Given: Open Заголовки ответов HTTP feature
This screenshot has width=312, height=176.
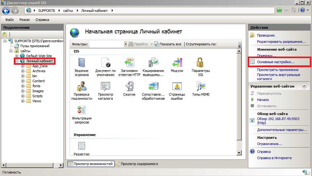Looking at the screenshot, I should pyautogui.click(x=129, y=67).
